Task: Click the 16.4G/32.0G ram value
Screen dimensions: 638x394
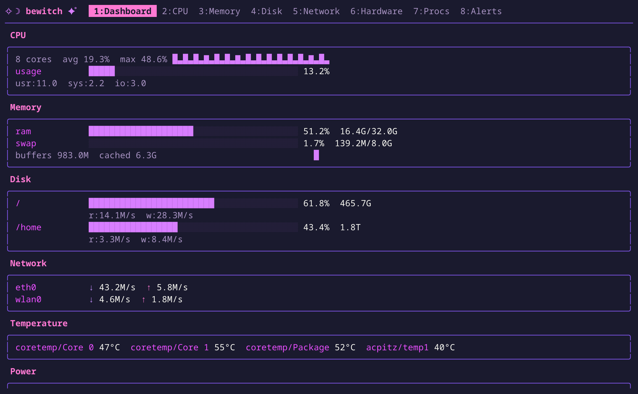Action: pos(369,131)
